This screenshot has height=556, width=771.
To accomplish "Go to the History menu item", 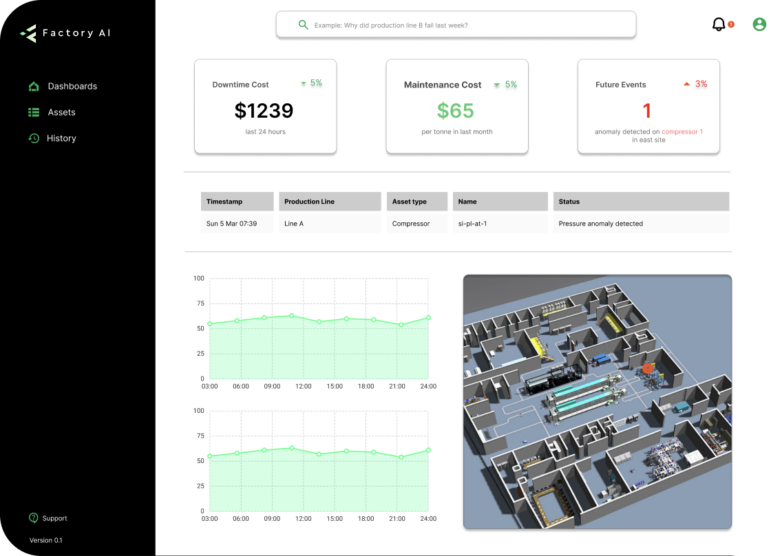I will [x=61, y=138].
